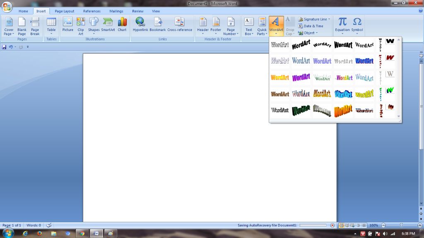424x238 pixels.
Task: Switch to Print Layout view
Action: tap(341, 225)
